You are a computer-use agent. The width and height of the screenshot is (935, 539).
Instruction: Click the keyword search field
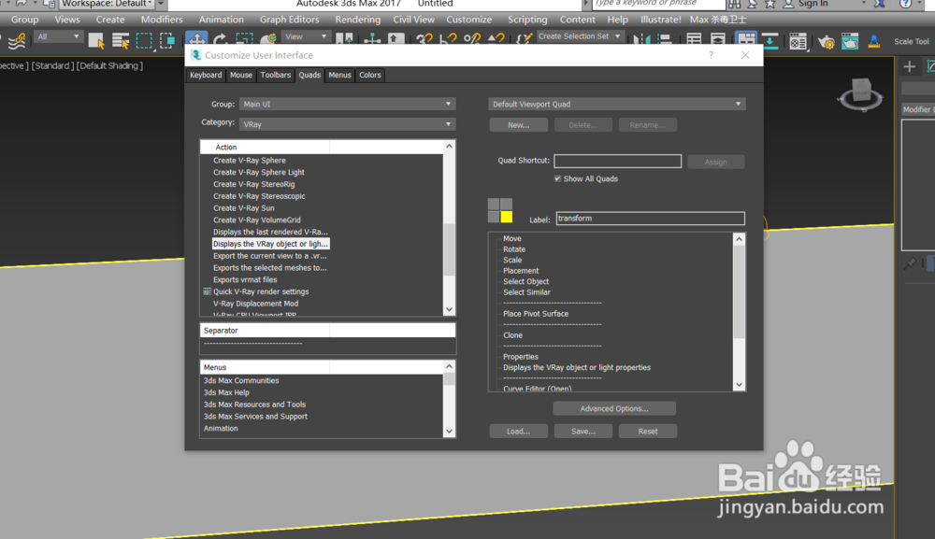point(658,4)
